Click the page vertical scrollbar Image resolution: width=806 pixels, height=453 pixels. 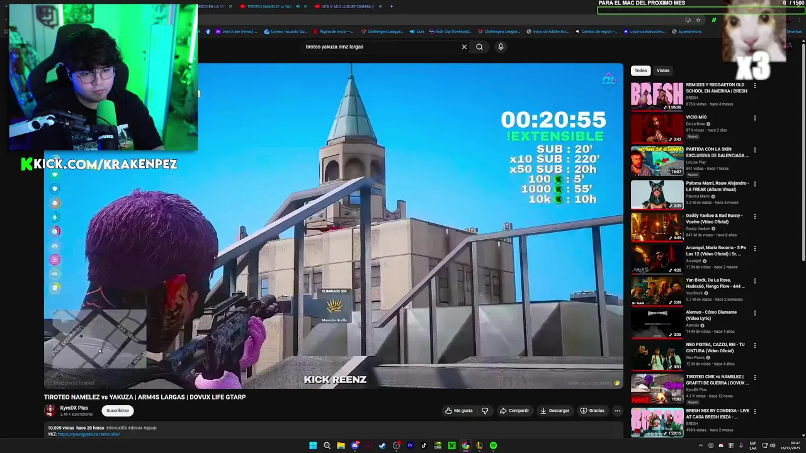click(x=803, y=151)
